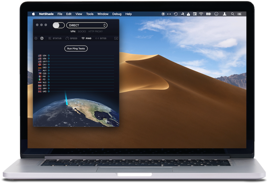Switch to the PING tab
This screenshot has height=183, width=268.
(87, 38)
